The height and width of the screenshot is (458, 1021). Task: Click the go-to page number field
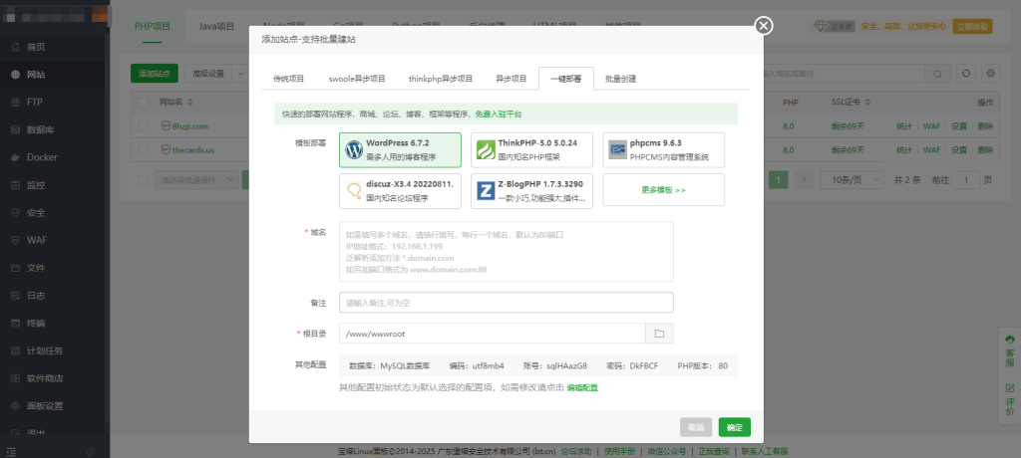coord(966,179)
